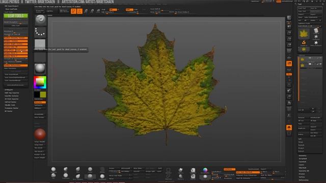Select the Move transpose tool in top toolbar
This screenshot has height=183, width=326.
coord(86,11)
